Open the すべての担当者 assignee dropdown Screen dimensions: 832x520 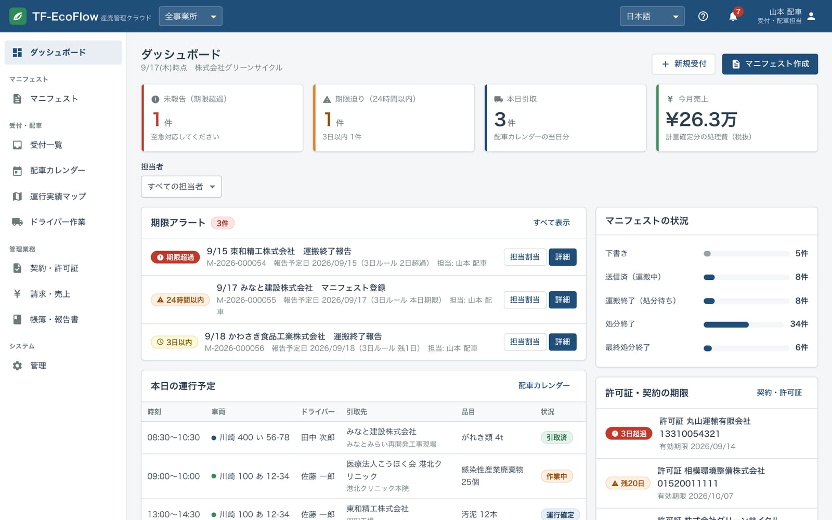pos(181,187)
